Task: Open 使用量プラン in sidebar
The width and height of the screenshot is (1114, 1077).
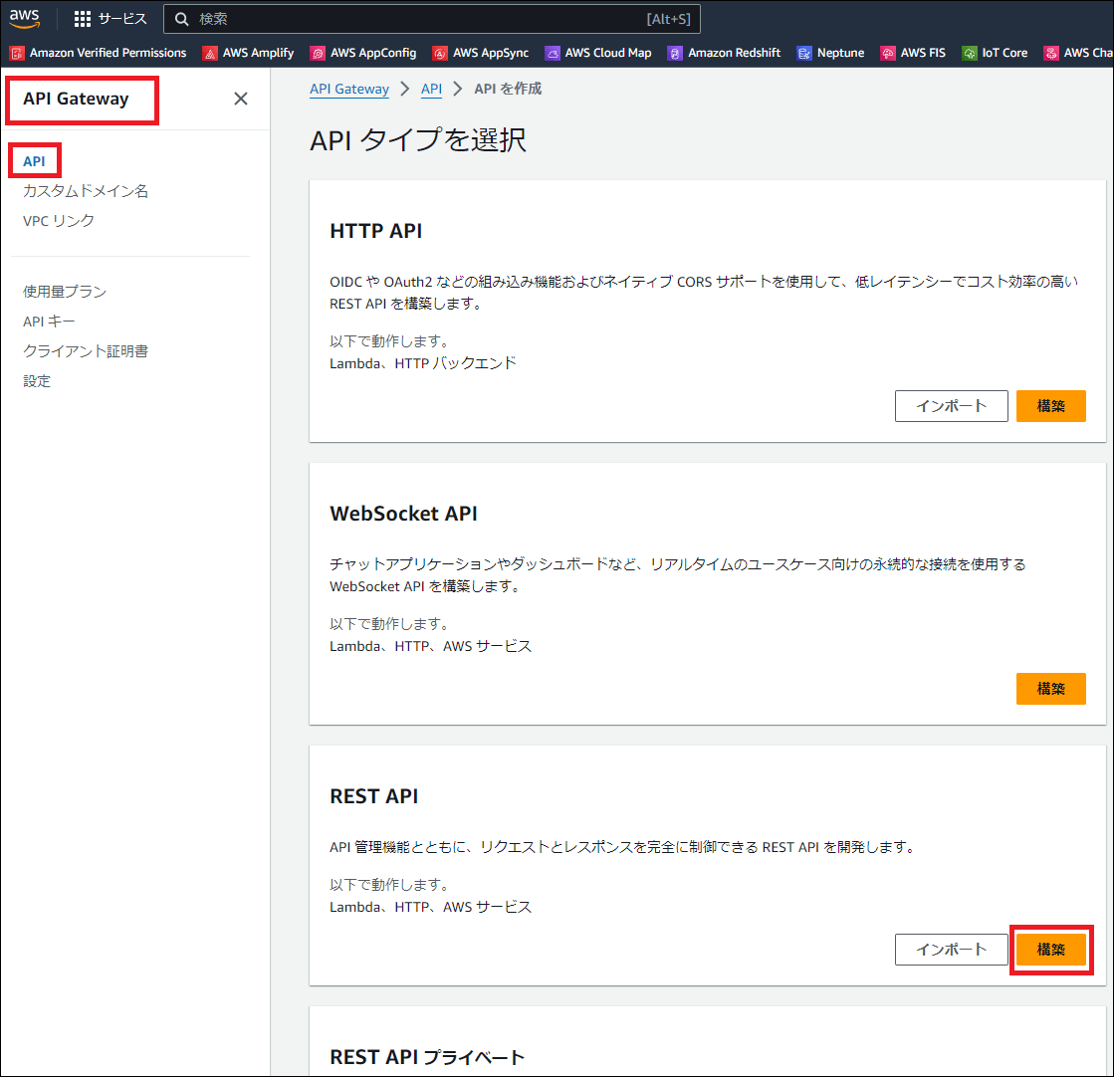Action: 65,292
